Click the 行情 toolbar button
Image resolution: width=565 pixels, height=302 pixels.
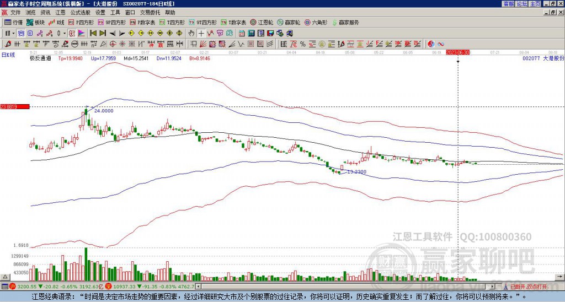[13, 22]
